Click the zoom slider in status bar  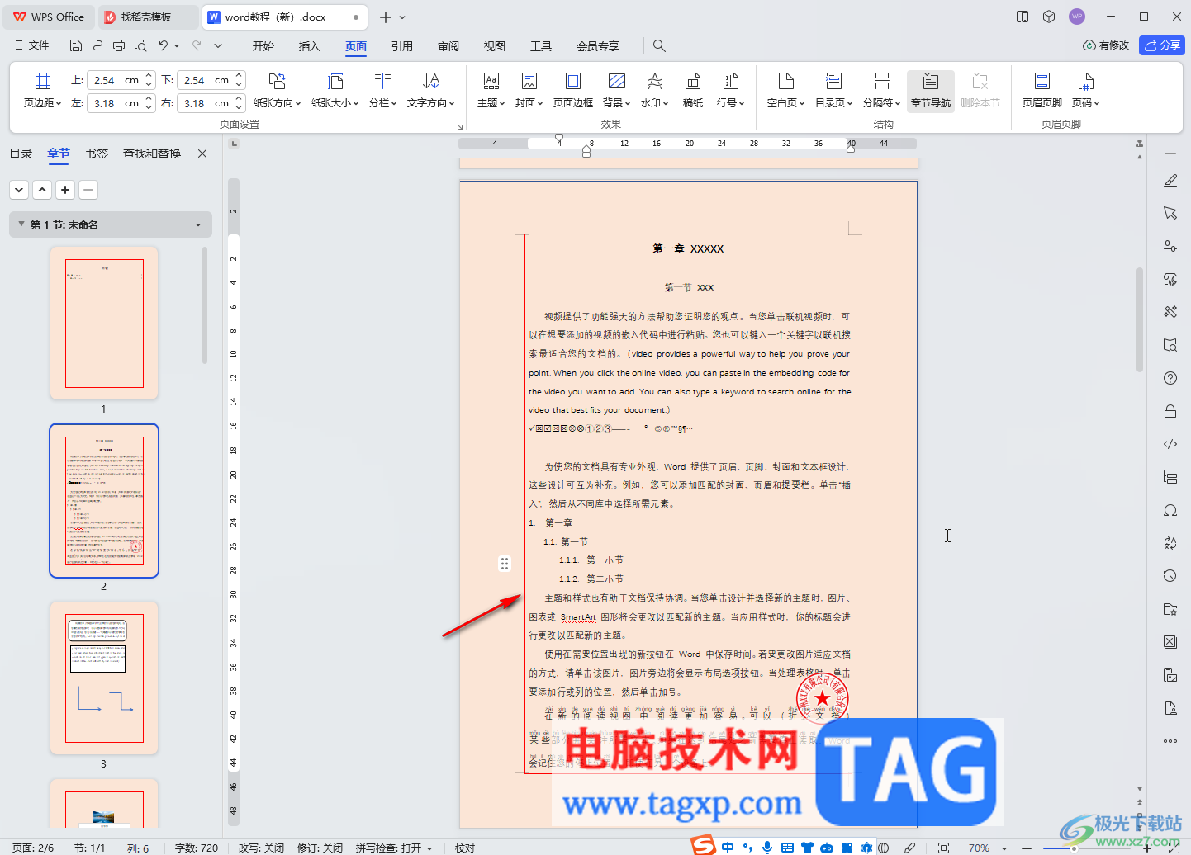click(x=1074, y=848)
